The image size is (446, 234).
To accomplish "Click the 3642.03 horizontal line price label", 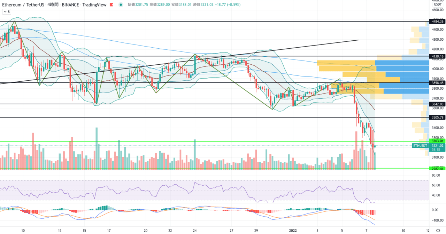I will [x=437, y=104].
